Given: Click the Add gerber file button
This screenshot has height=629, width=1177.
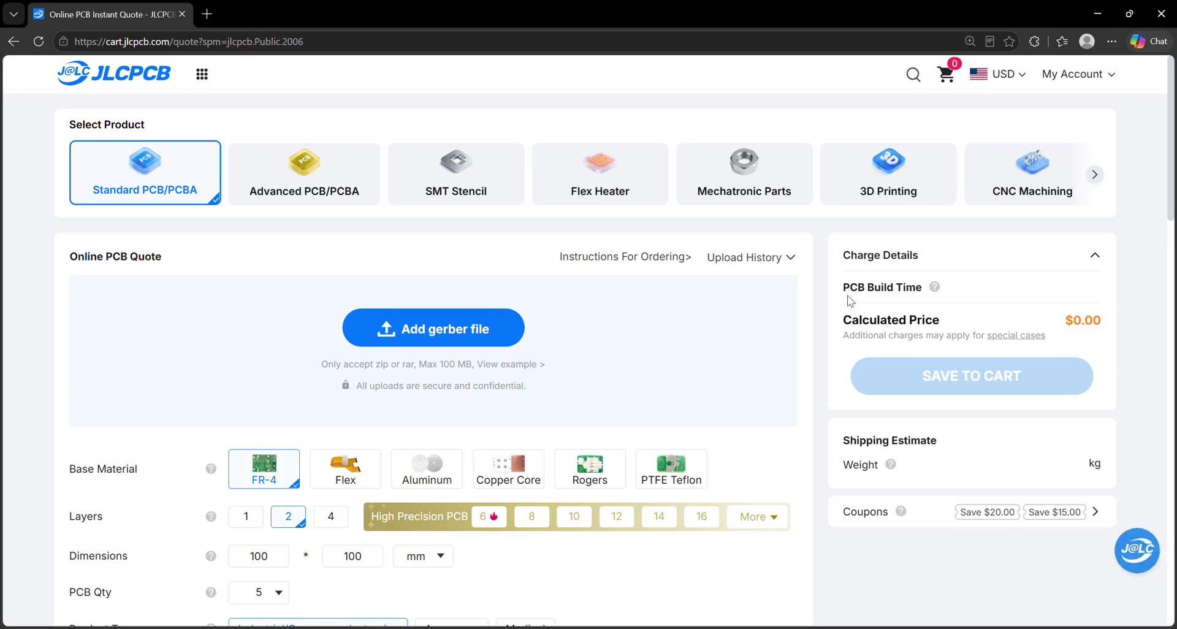Looking at the screenshot, I should [433, 328].
